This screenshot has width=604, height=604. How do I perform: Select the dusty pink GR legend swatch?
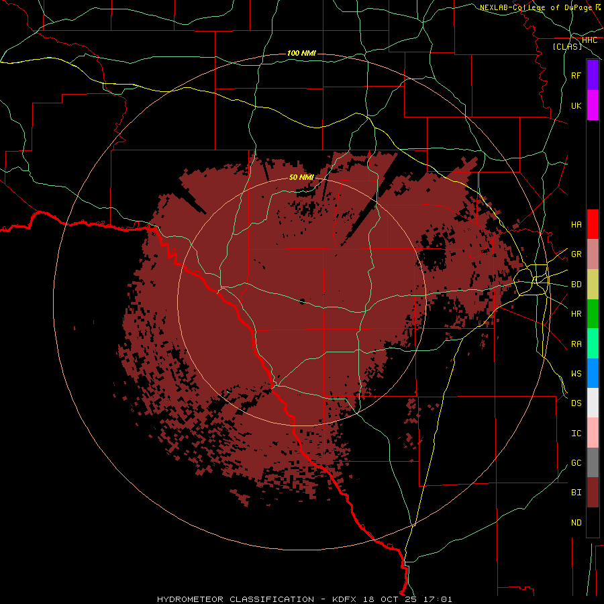(593, 254)
